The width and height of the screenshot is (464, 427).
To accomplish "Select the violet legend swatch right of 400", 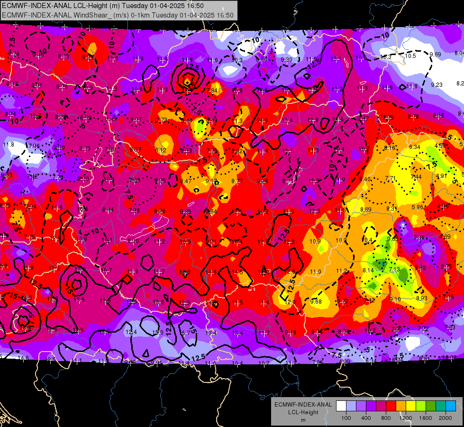I will 371,406.
